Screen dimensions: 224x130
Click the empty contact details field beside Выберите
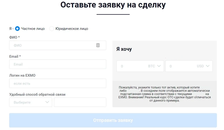pos(80,102)
